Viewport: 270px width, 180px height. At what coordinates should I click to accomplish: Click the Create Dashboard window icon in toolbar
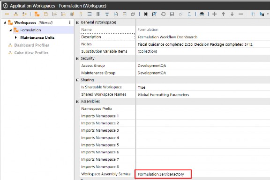(x=46, y=14)
